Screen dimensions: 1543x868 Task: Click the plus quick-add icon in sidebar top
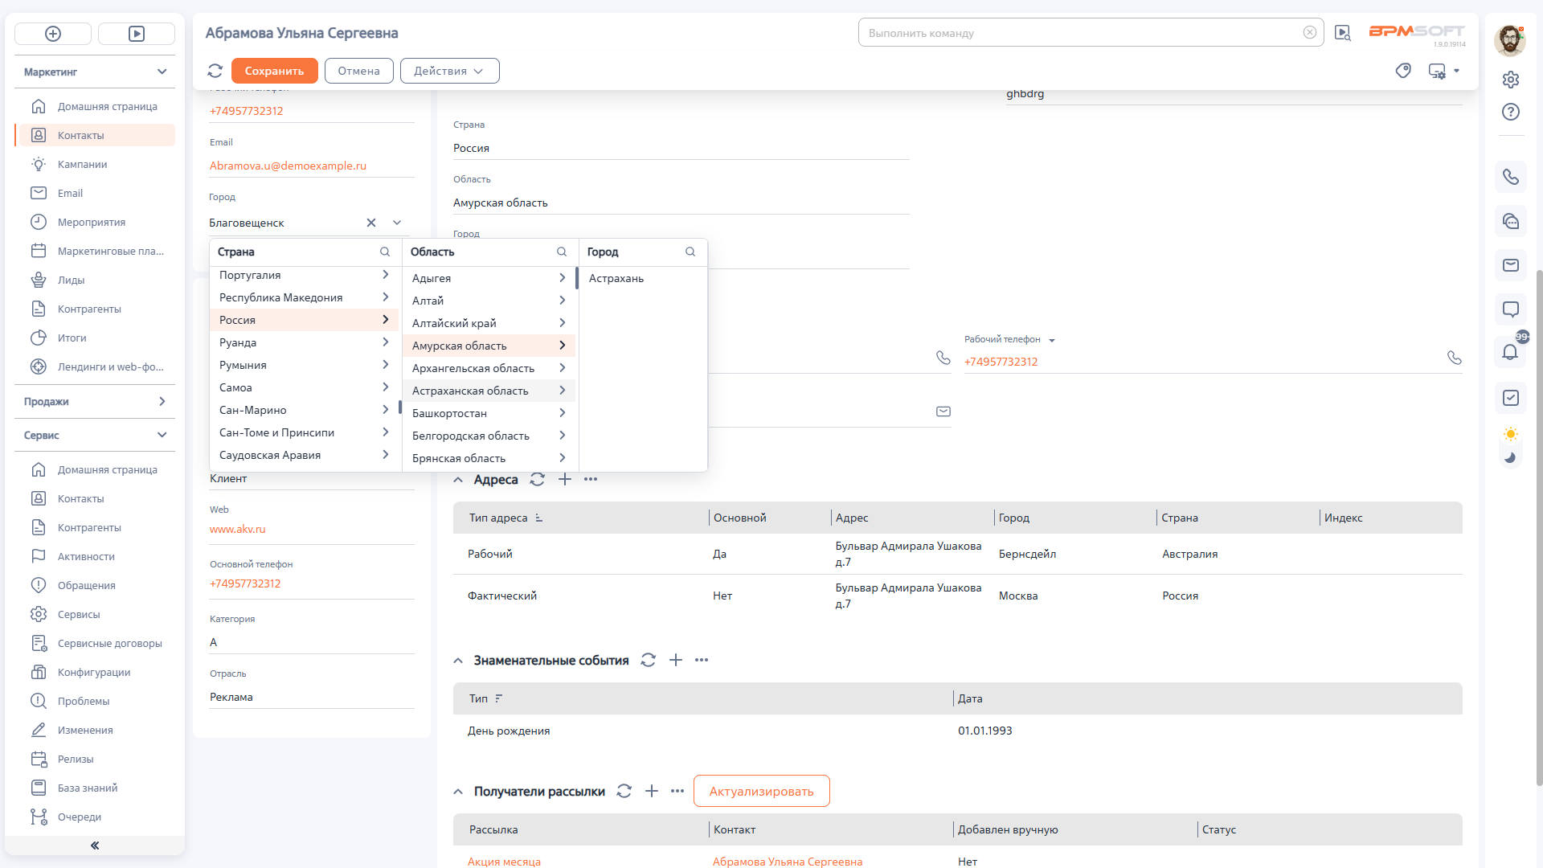click(53, 34)
